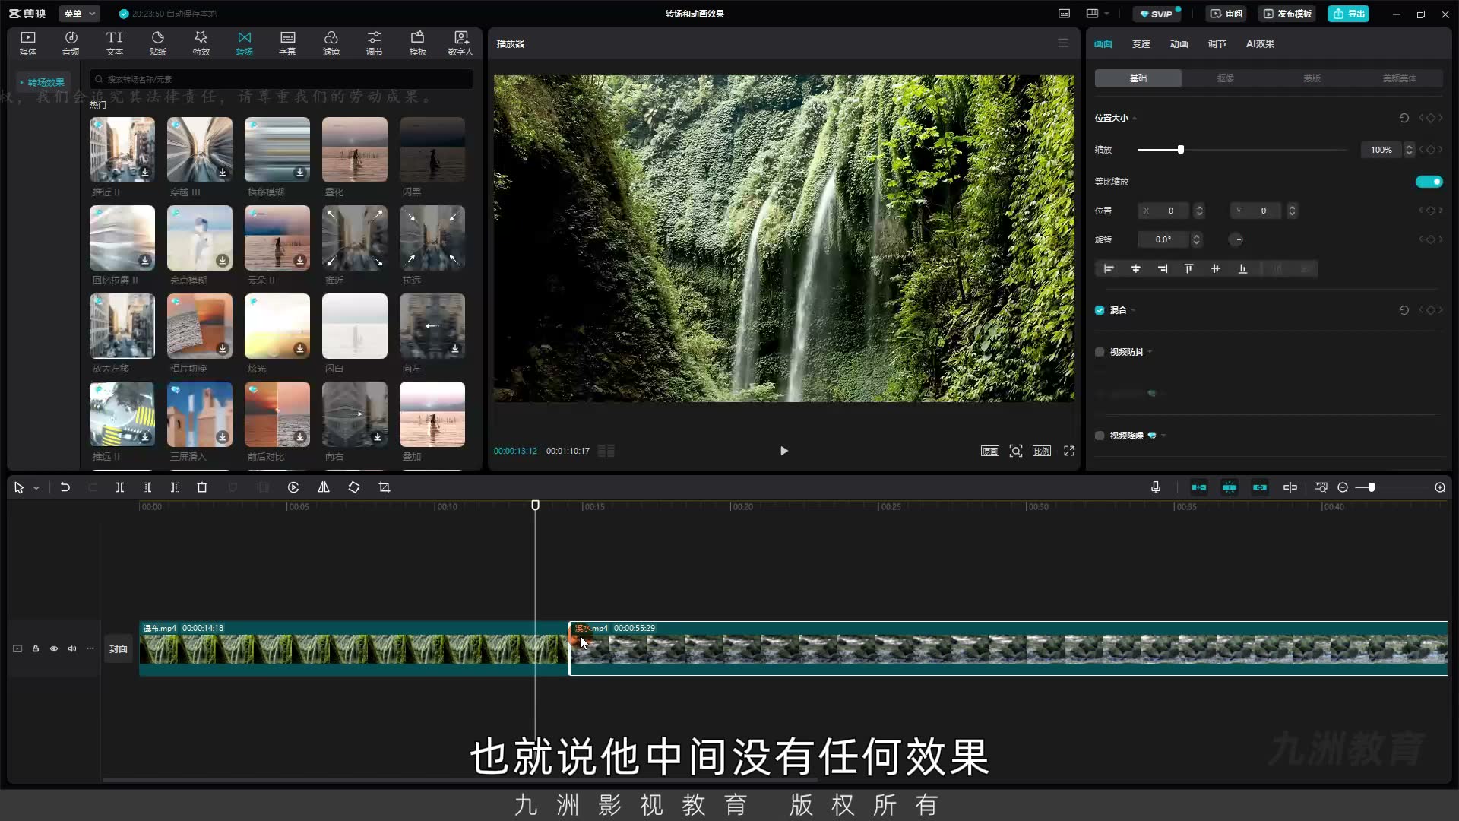This screenshot has width=1459, height=821.
Task: Click the delete trash icon in timeline toolbar
Action: point(202,487)
